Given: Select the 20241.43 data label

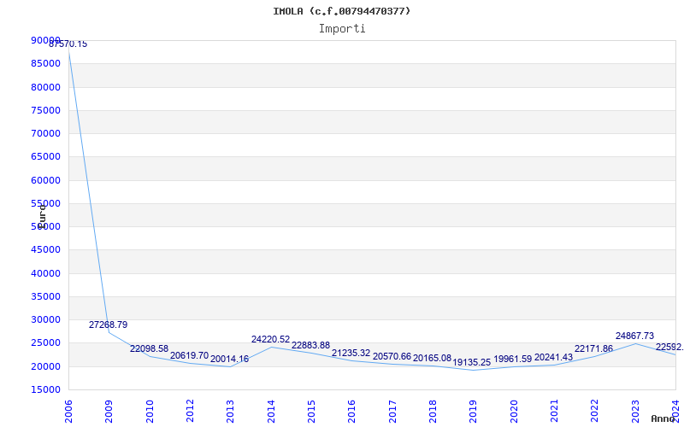Looking at the screenshot, I should point(553,357).
